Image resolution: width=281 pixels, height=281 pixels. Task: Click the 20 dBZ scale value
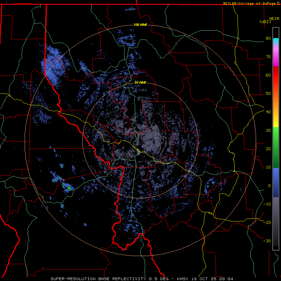pos(268,149)
